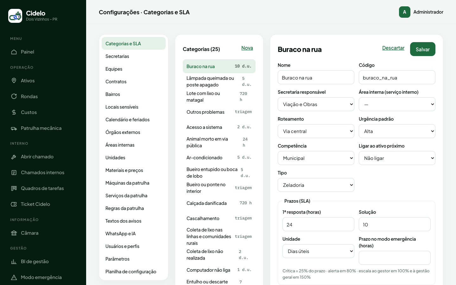Click the Patrulha mecânica truck icon
Image resolution: width=456 pixels, height=285 pixels.
tap(14, 128)
